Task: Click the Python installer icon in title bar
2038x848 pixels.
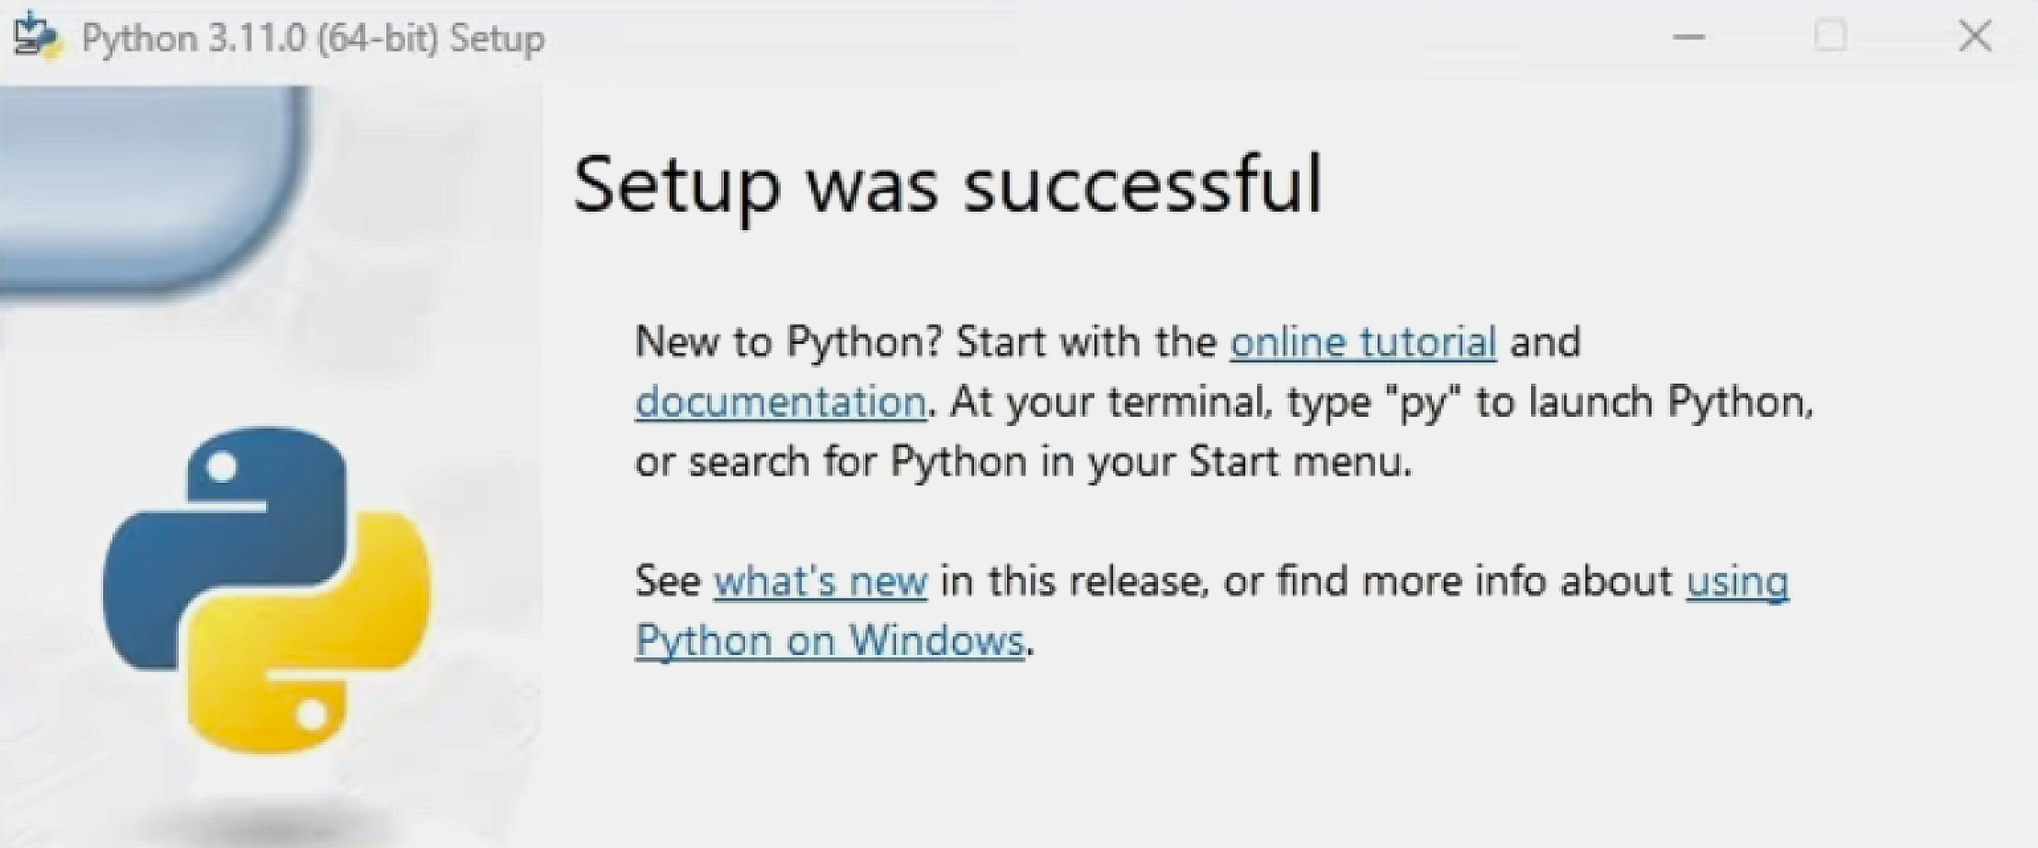Action: pyautogui.click(x=37, y=36)
